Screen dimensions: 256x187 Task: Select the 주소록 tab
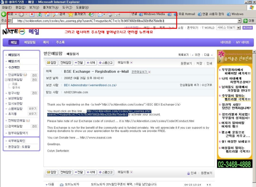click(x=60, y=42)
